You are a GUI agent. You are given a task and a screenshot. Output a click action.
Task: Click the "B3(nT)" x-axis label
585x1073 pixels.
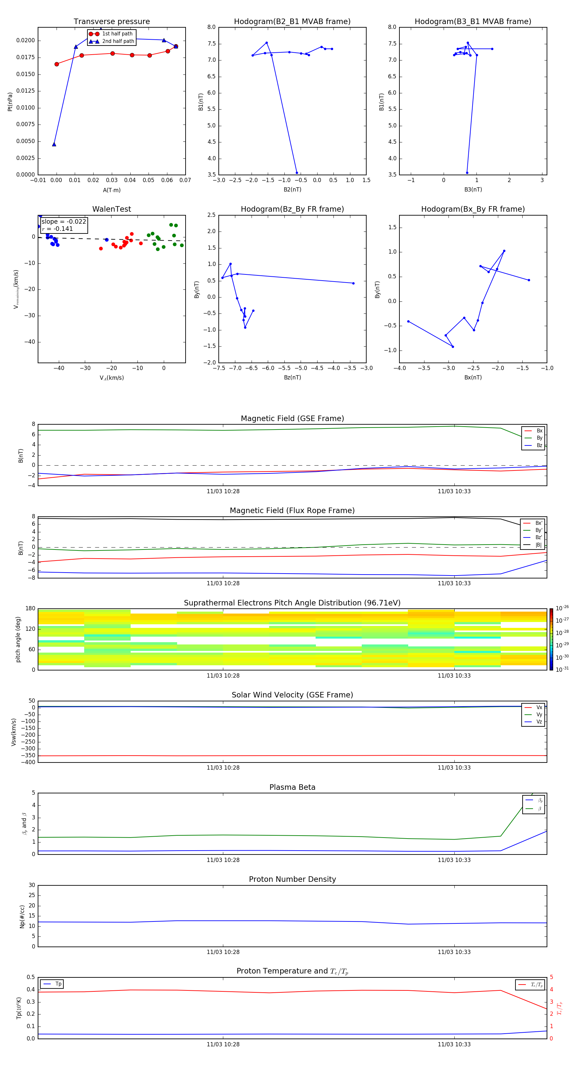point(473,190)
